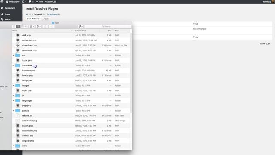
Task: Click the Apply button
Action: pos(46,19)
